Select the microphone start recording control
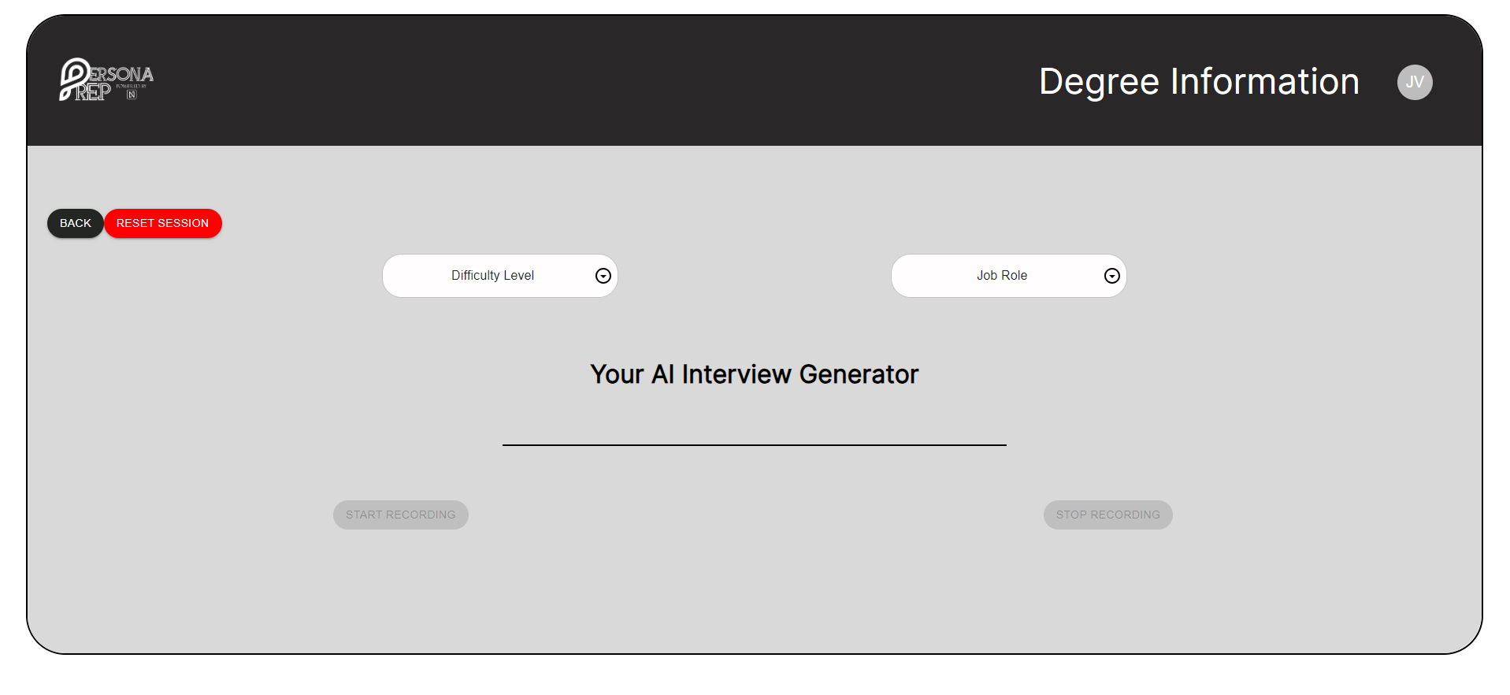 [x=400, y=515]
